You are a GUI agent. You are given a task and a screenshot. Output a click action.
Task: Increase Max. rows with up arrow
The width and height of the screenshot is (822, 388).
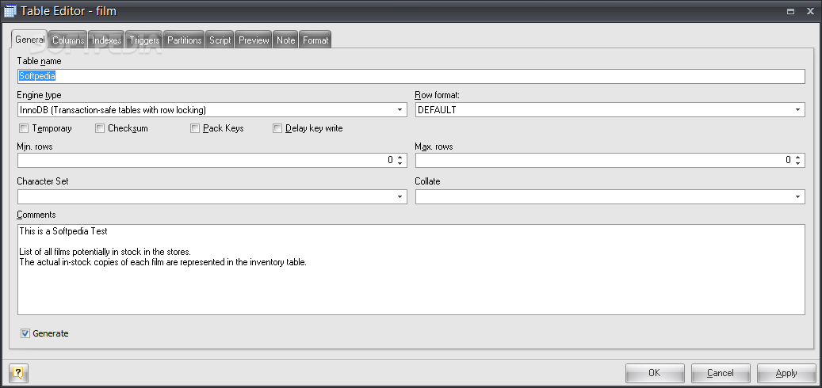(798, 157)
